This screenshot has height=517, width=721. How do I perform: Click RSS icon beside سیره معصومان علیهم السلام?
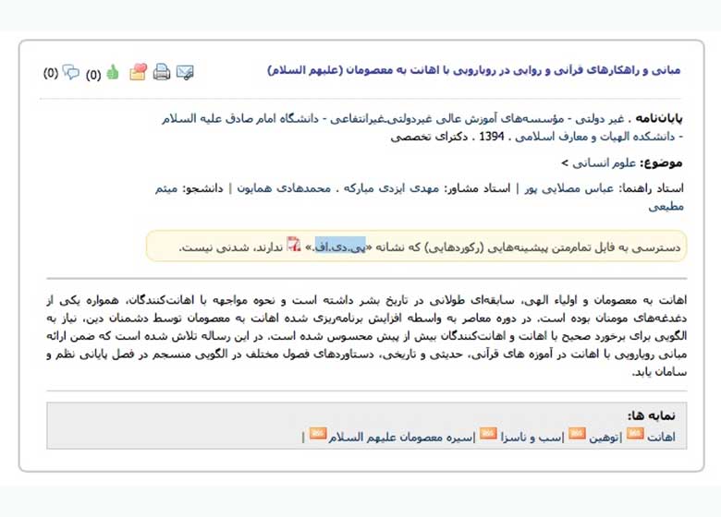[x=317, y=434]
